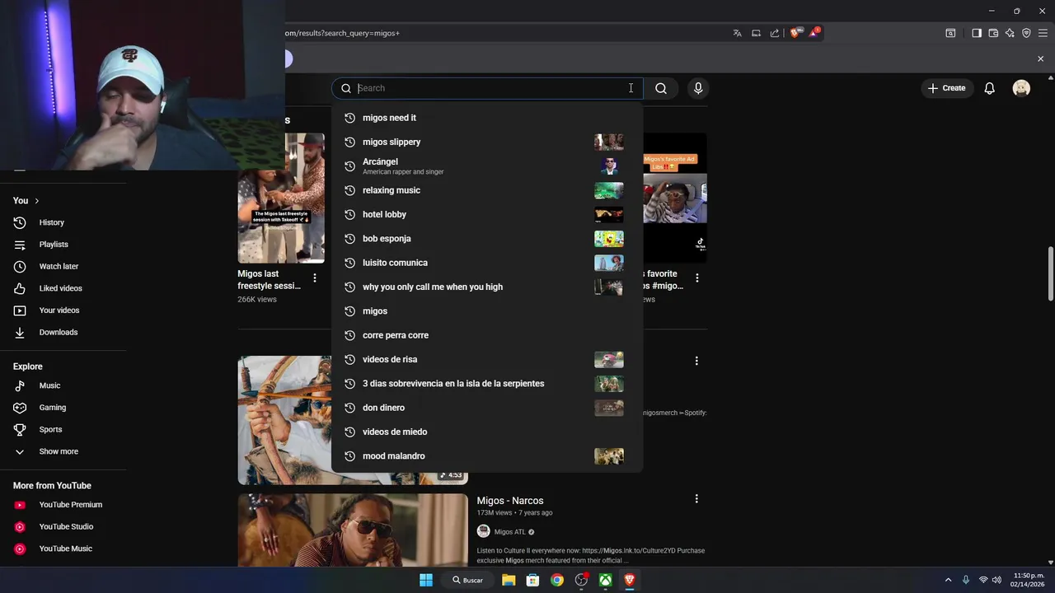1055x593 pixels.
Task: Open File Explorer from taskbar
Action: click(x=509, y=580)
